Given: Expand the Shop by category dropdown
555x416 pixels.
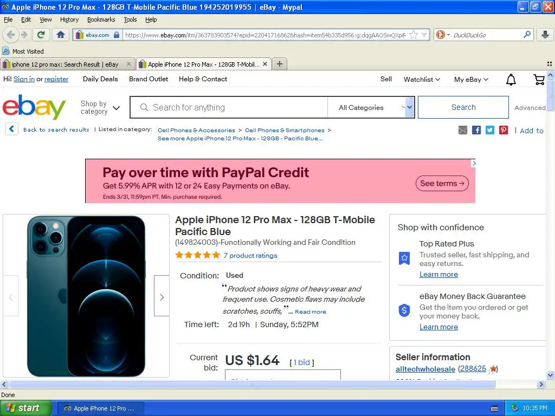Looking at the screenshot, I should [100, 108].
